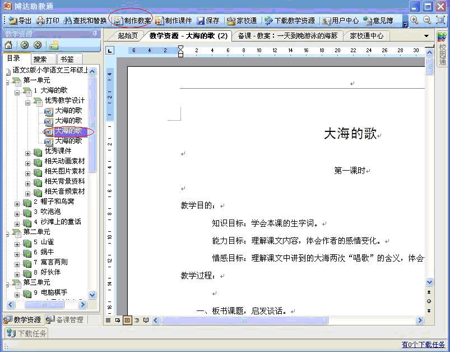Screen dimensions: 450x352
Task: Click the green back arrow icon
Action: [25, 45]
